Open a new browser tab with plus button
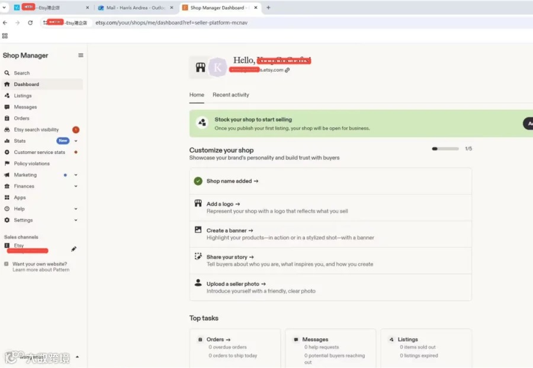 268,8
